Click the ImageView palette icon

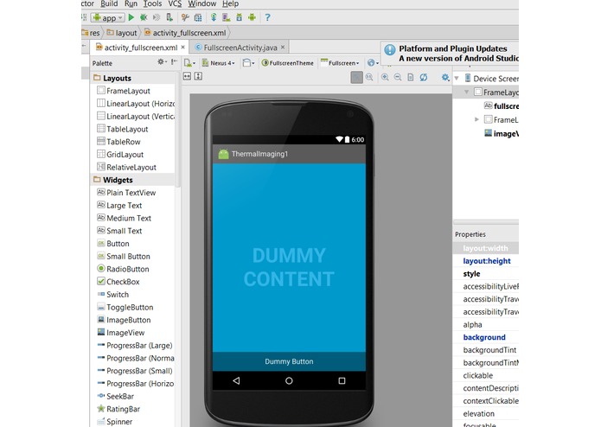pos(101,332)
